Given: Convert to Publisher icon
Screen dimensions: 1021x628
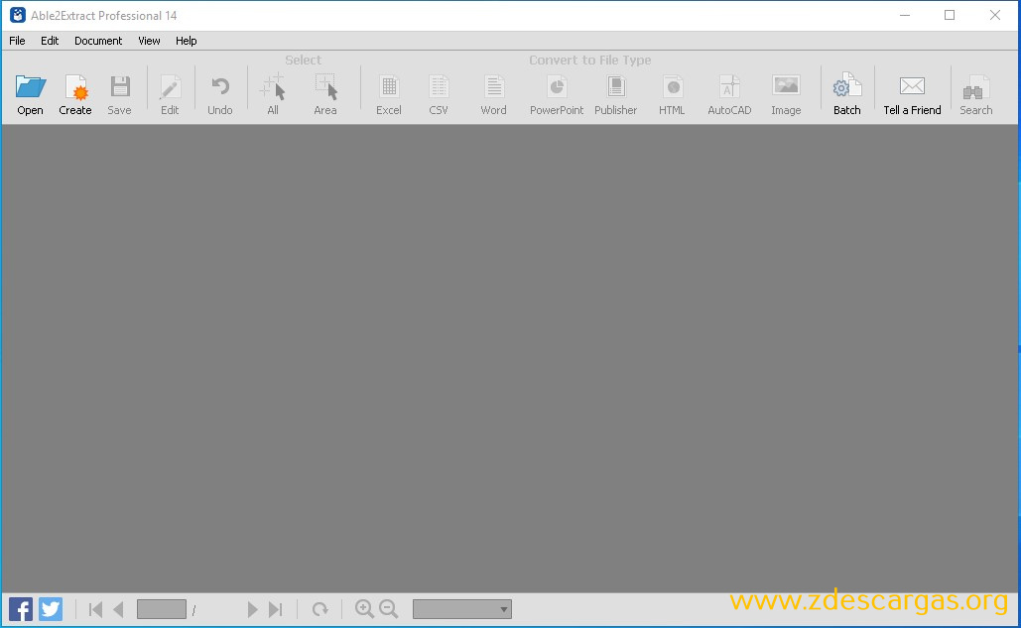Looking at the screenshot, I should (x=616, y=86).
